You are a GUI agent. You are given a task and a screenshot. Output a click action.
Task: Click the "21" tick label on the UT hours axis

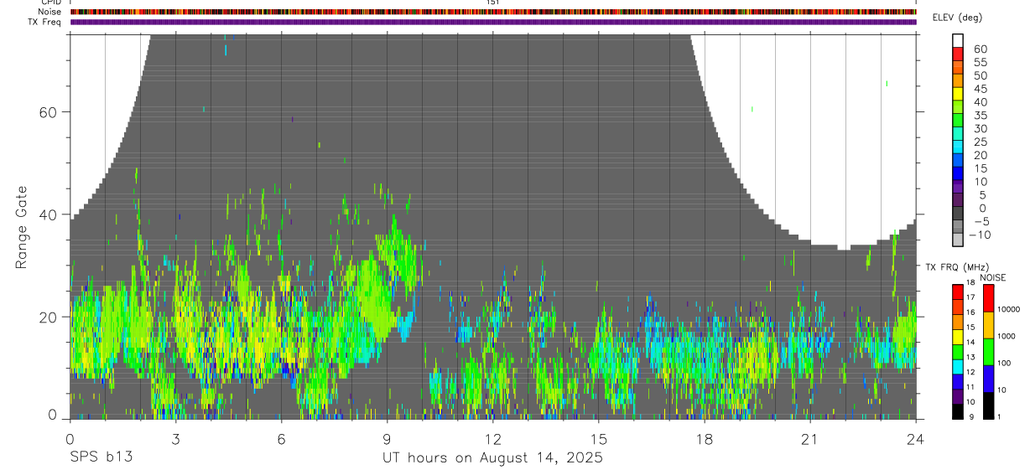point(809,438)
